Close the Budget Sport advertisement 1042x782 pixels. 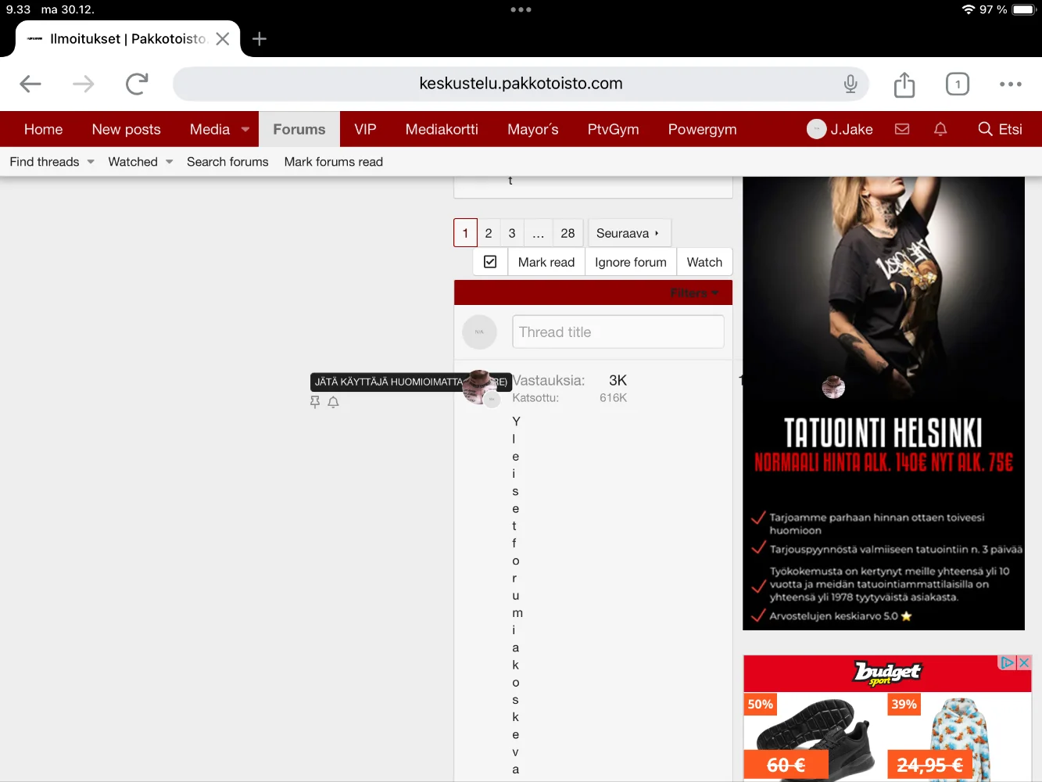1023,662
